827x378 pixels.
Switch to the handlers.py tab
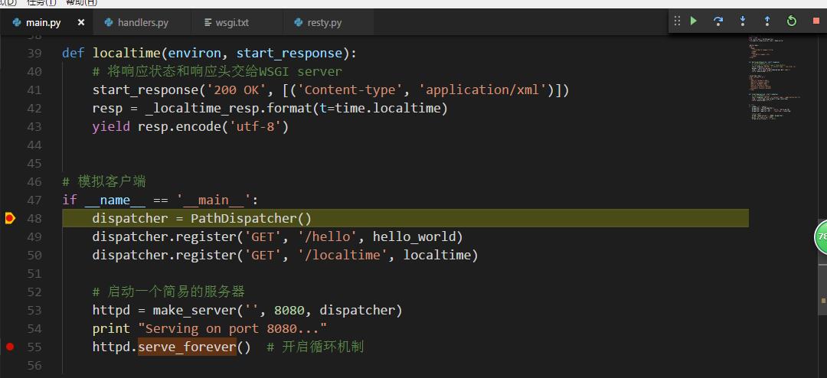click(136, 23)
